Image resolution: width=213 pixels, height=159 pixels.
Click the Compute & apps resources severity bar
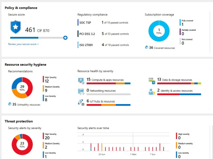click(108, 83)
